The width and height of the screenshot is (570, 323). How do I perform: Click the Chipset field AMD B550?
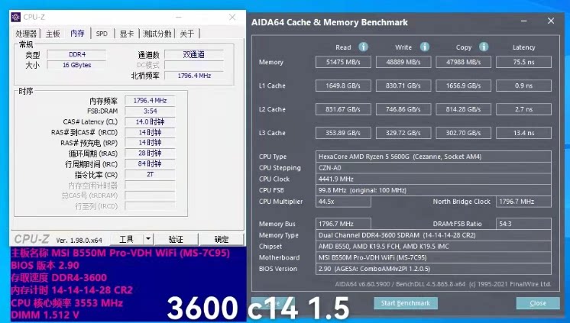pyautogui.click(x=433, y=247)
